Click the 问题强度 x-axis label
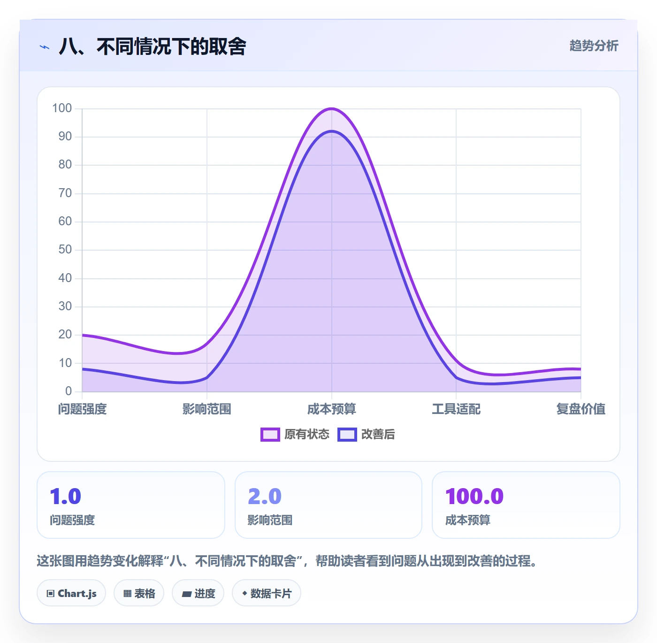The height and width of the screenshot is (643, 657). (83, 409)
